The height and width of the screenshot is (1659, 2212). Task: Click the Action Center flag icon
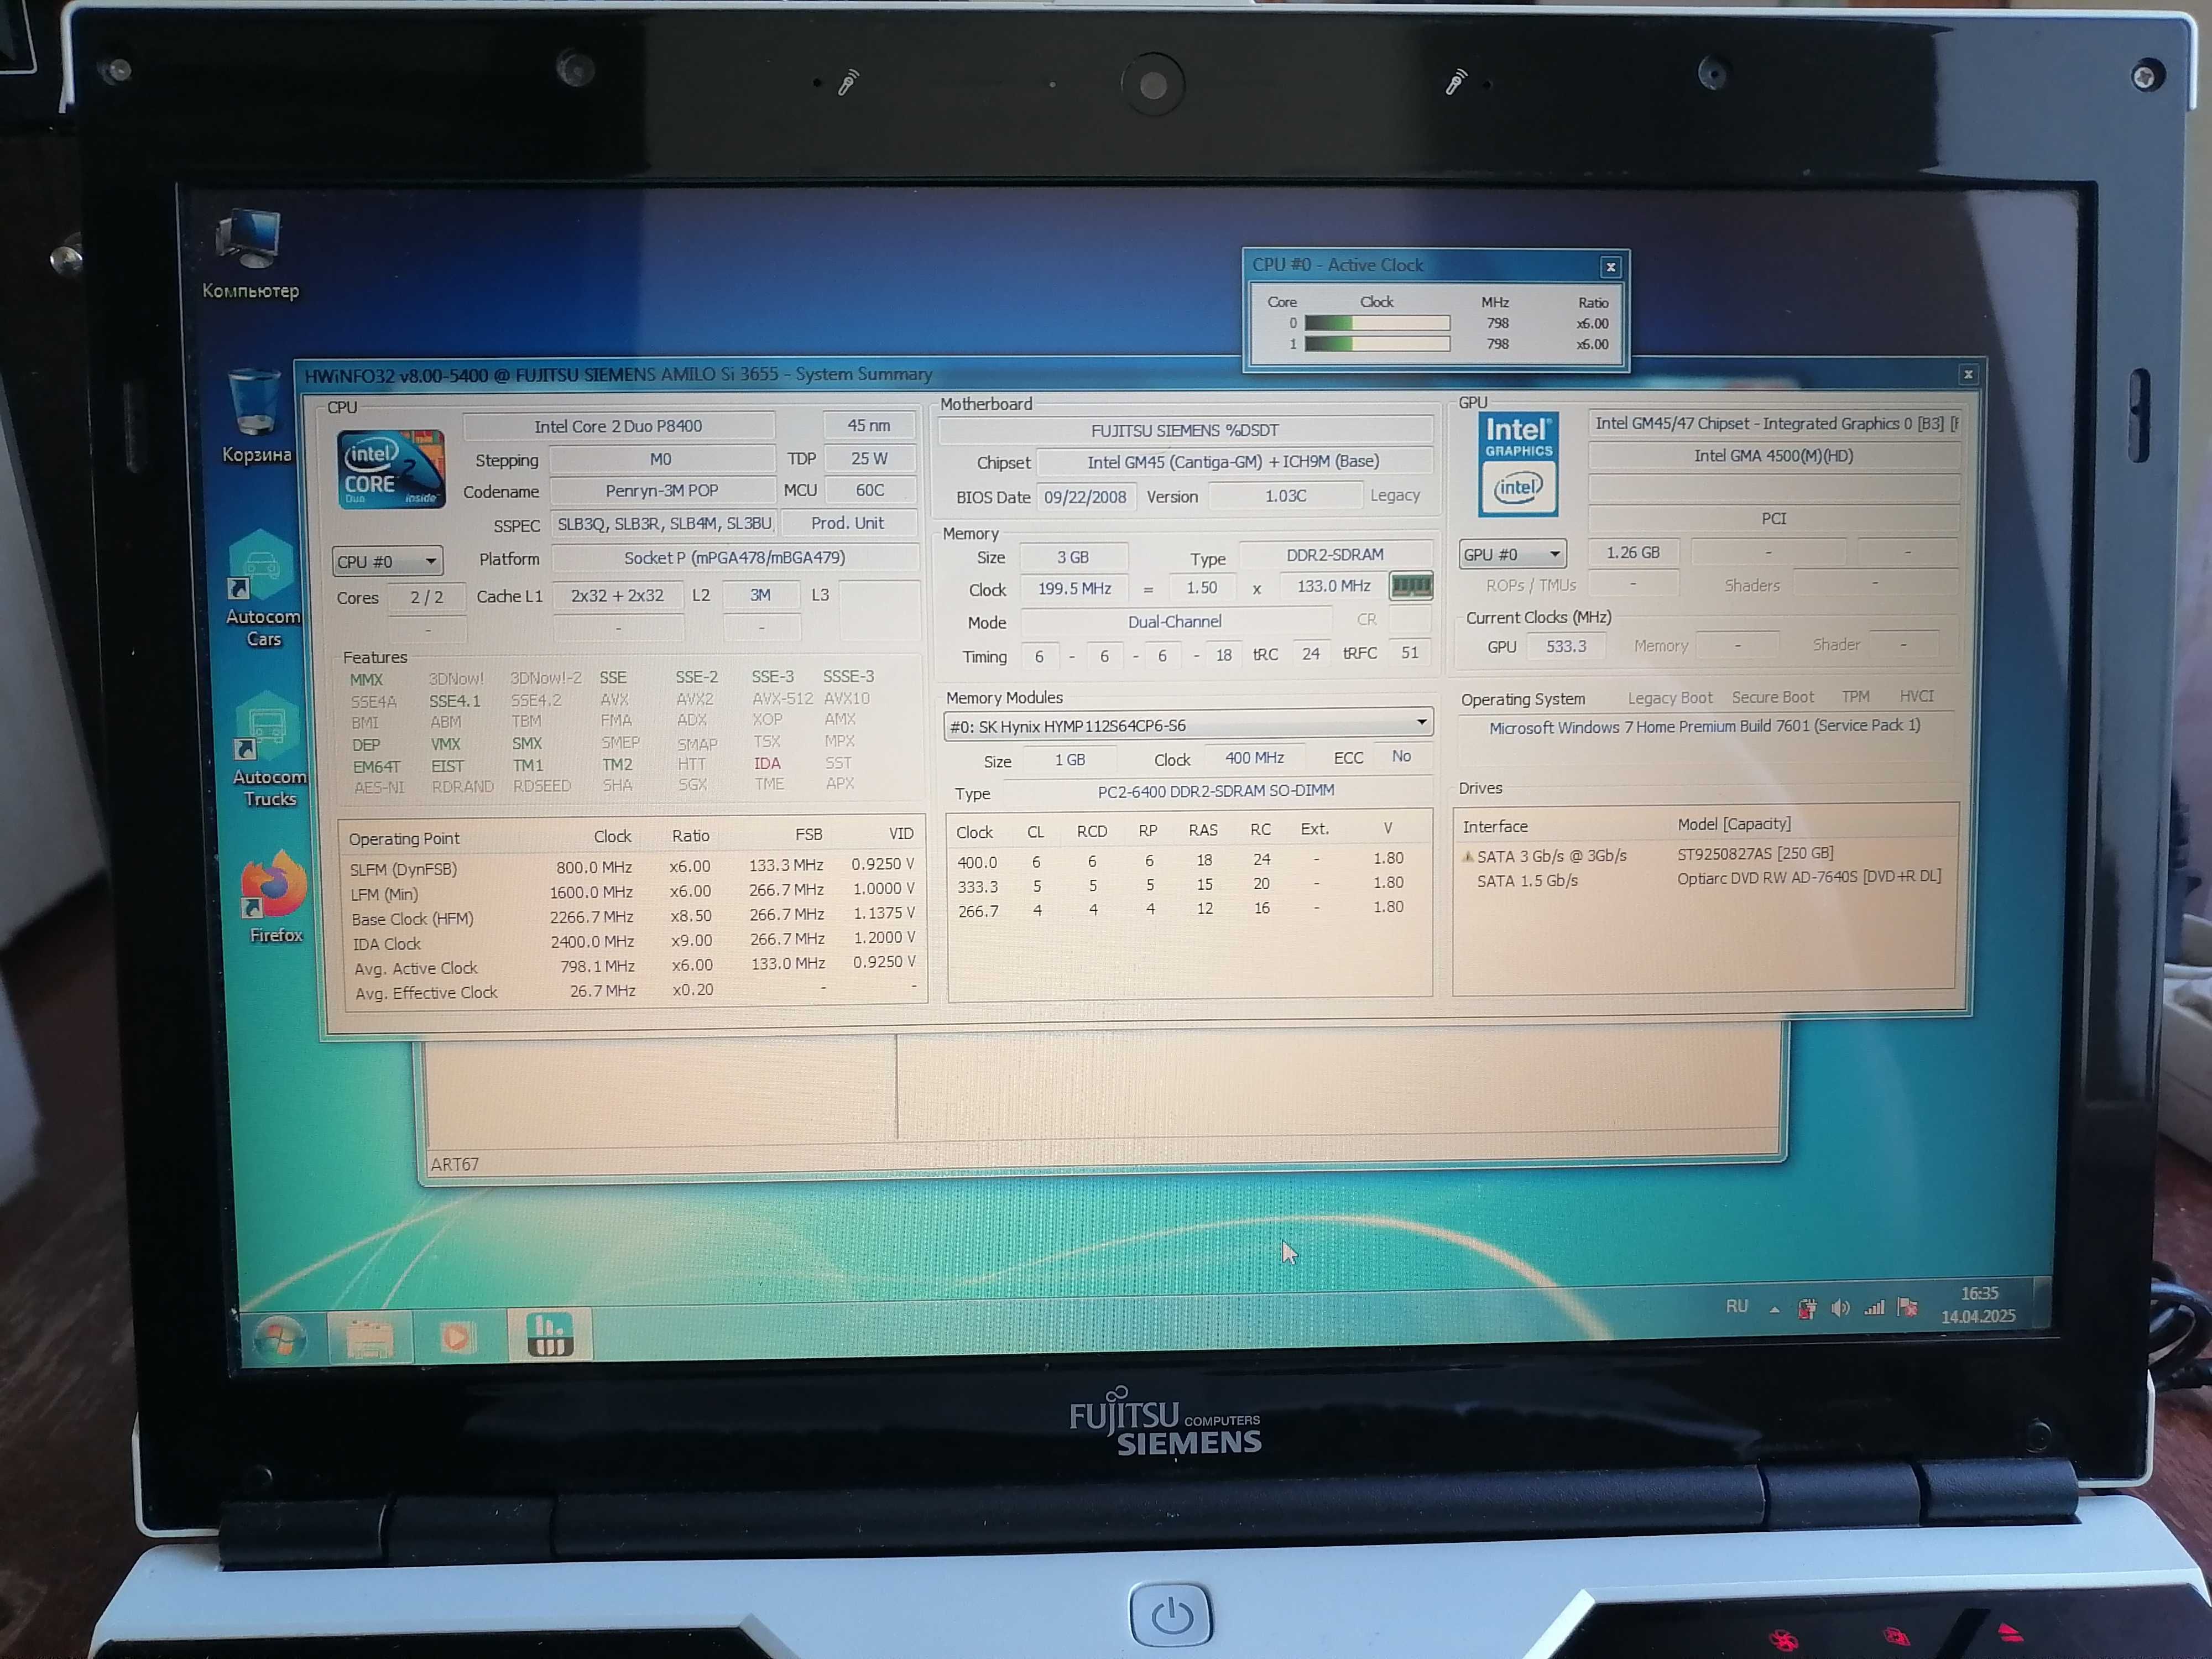click(1907, 1307)
